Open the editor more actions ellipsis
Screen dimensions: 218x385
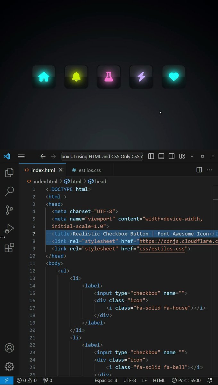click(209, 170)
